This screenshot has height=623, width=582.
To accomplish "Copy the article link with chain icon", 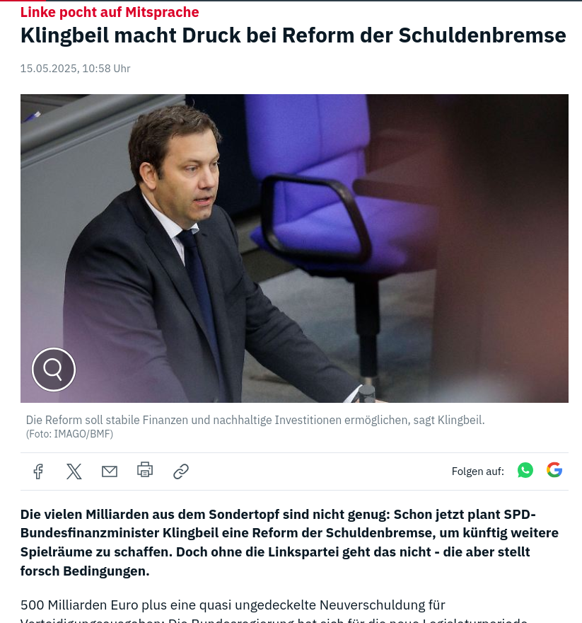I will click(180, 471).
